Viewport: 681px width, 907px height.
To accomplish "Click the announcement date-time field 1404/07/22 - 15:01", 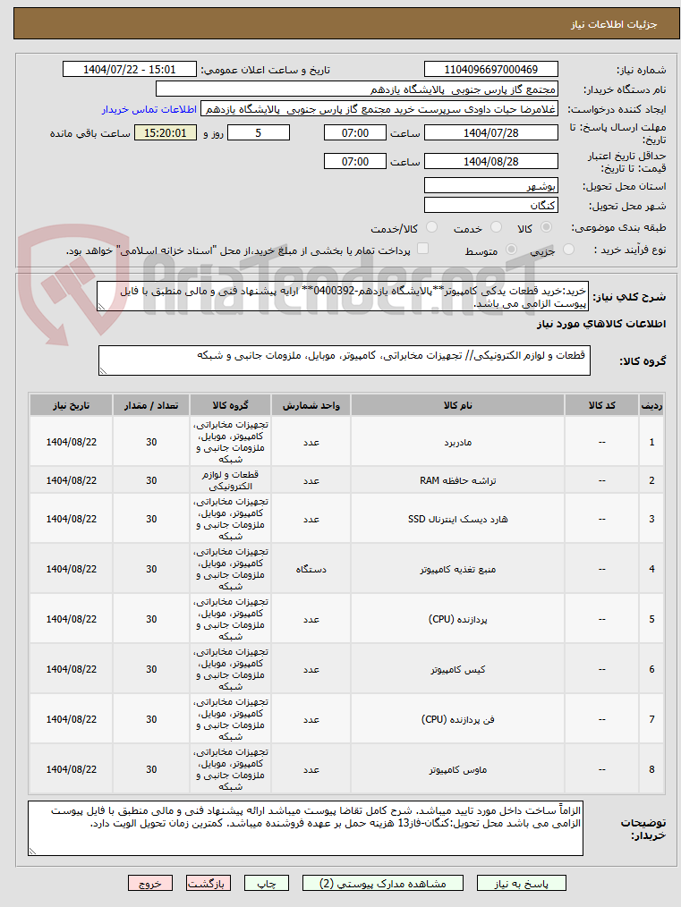I will pyautogui.click(x=130, y=70).
